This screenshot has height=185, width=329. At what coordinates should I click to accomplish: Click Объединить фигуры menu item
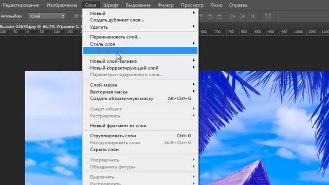(140, 166)
